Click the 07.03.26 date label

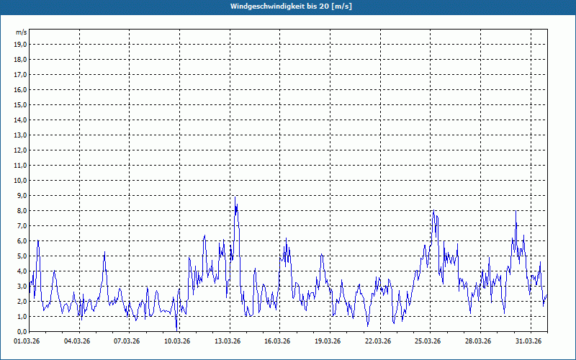(x=127, y=341)
